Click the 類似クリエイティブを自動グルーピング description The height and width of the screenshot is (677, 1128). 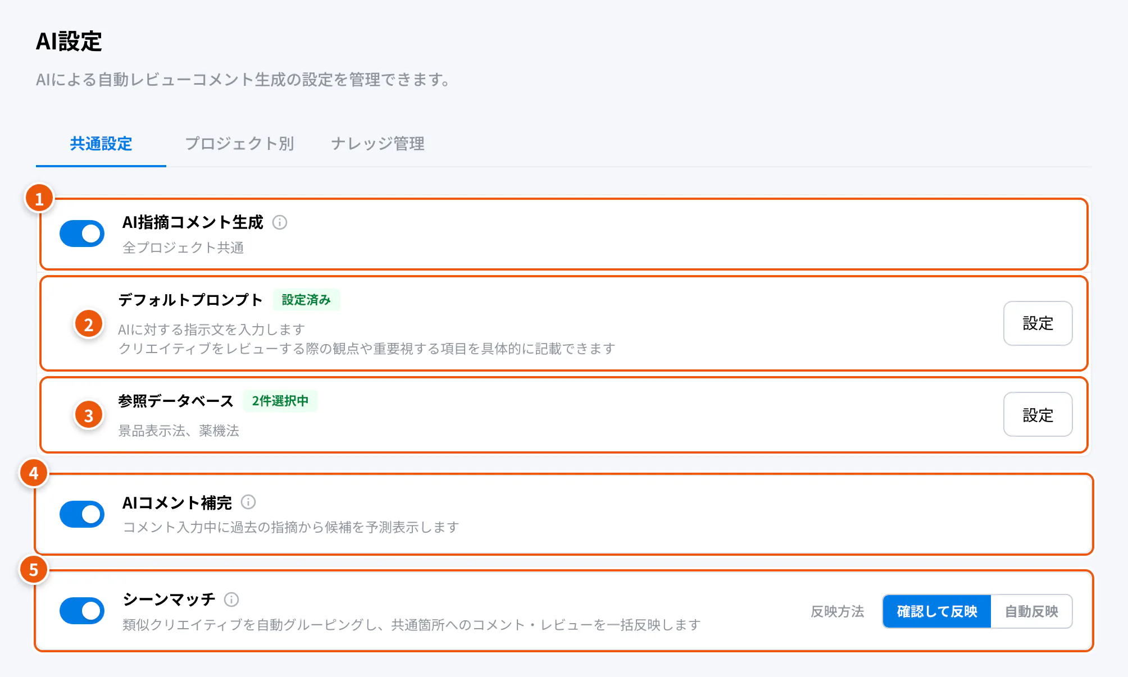pyautogui.click(x=412, y=625)
